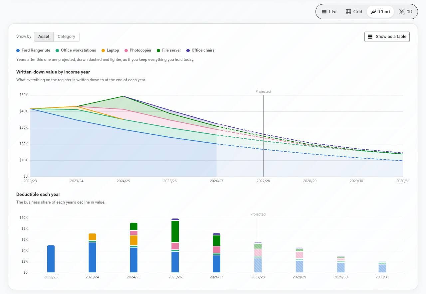Click the Office workstations legend dot
Image resolution: width=426 pixels, height=294 pixels.
click(x=57, y=51)
